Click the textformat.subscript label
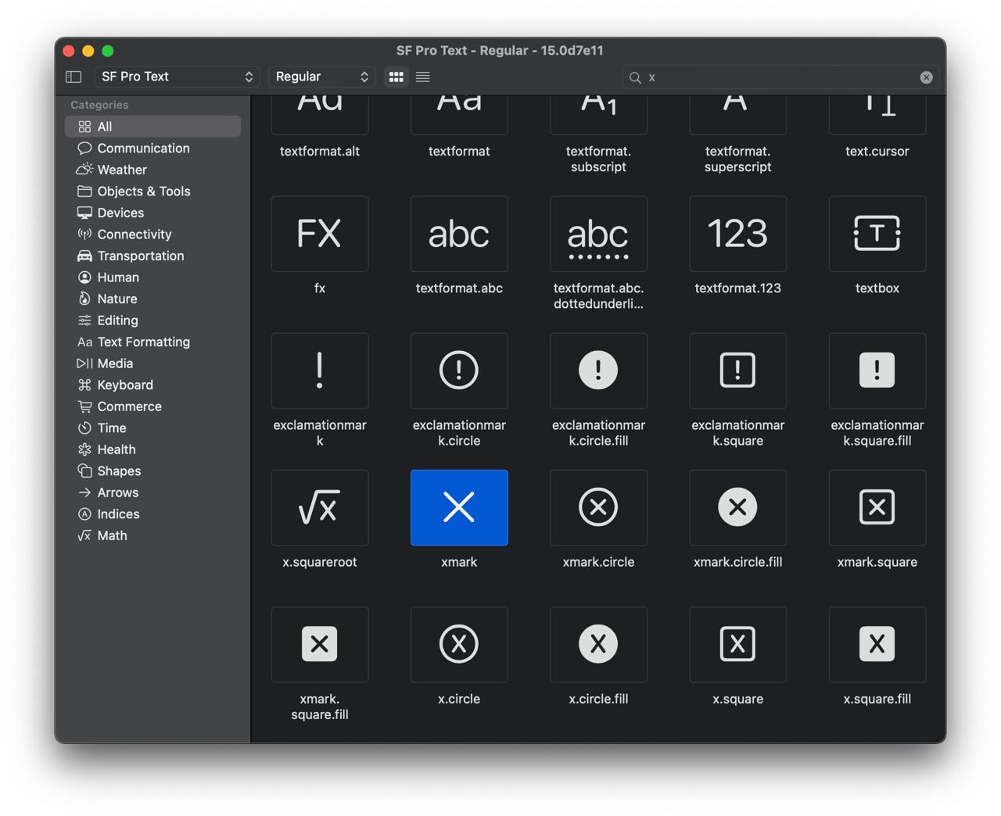 pyautogui.click(x=598, y=159)
